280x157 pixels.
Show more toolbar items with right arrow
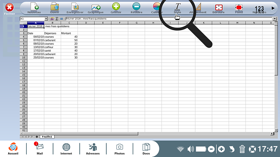click(x=273, y=8)
